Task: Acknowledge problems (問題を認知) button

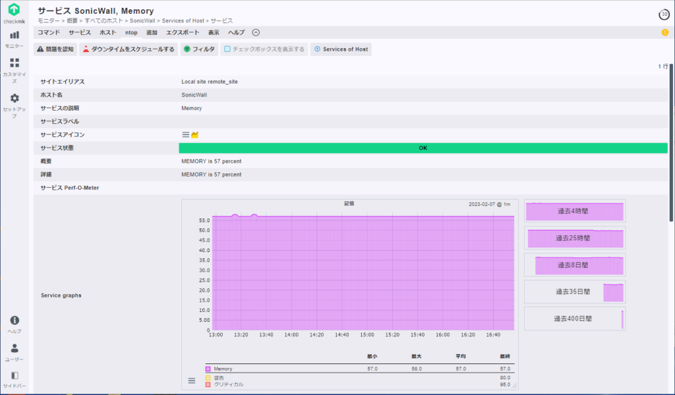Action: 55,49
